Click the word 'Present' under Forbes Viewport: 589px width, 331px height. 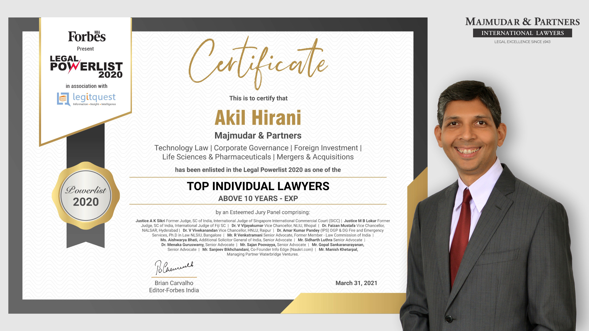pos(85,49)
